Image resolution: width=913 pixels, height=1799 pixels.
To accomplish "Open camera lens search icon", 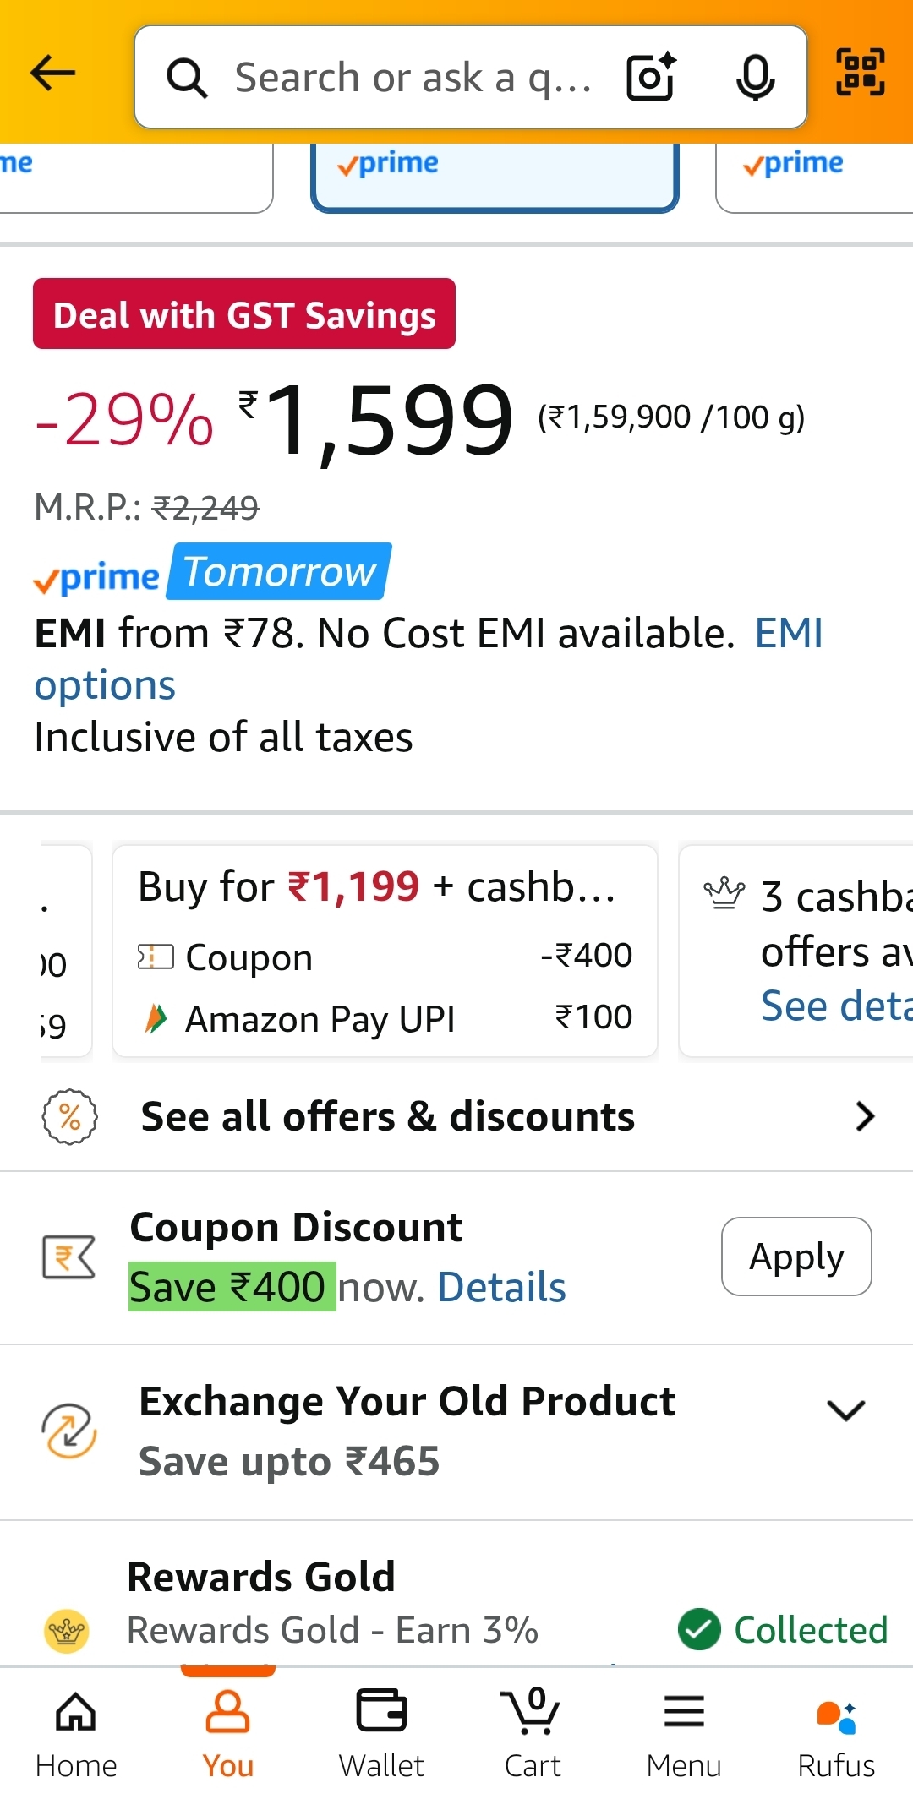I will (x=651, y=77).
